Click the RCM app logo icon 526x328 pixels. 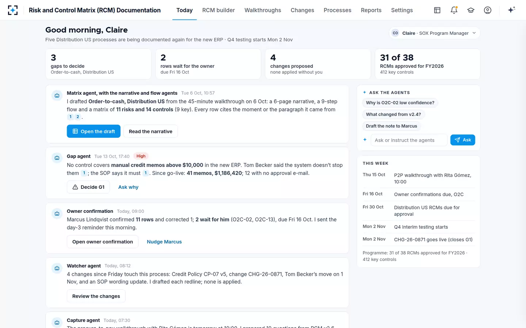[13, 10]
